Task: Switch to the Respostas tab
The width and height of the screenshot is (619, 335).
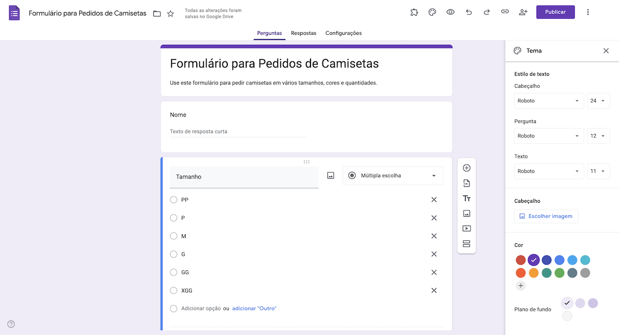Action: click(x=303, y=33)
